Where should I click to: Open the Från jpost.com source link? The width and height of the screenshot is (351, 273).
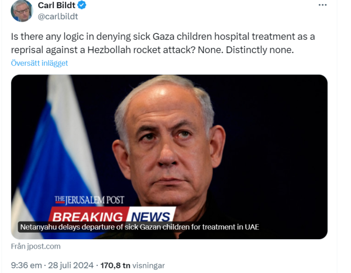click(x=36, y=246)
